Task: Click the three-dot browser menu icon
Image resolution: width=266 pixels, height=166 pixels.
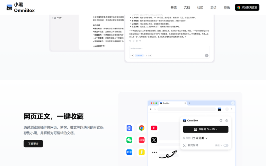Action: (x=232, y=109)
